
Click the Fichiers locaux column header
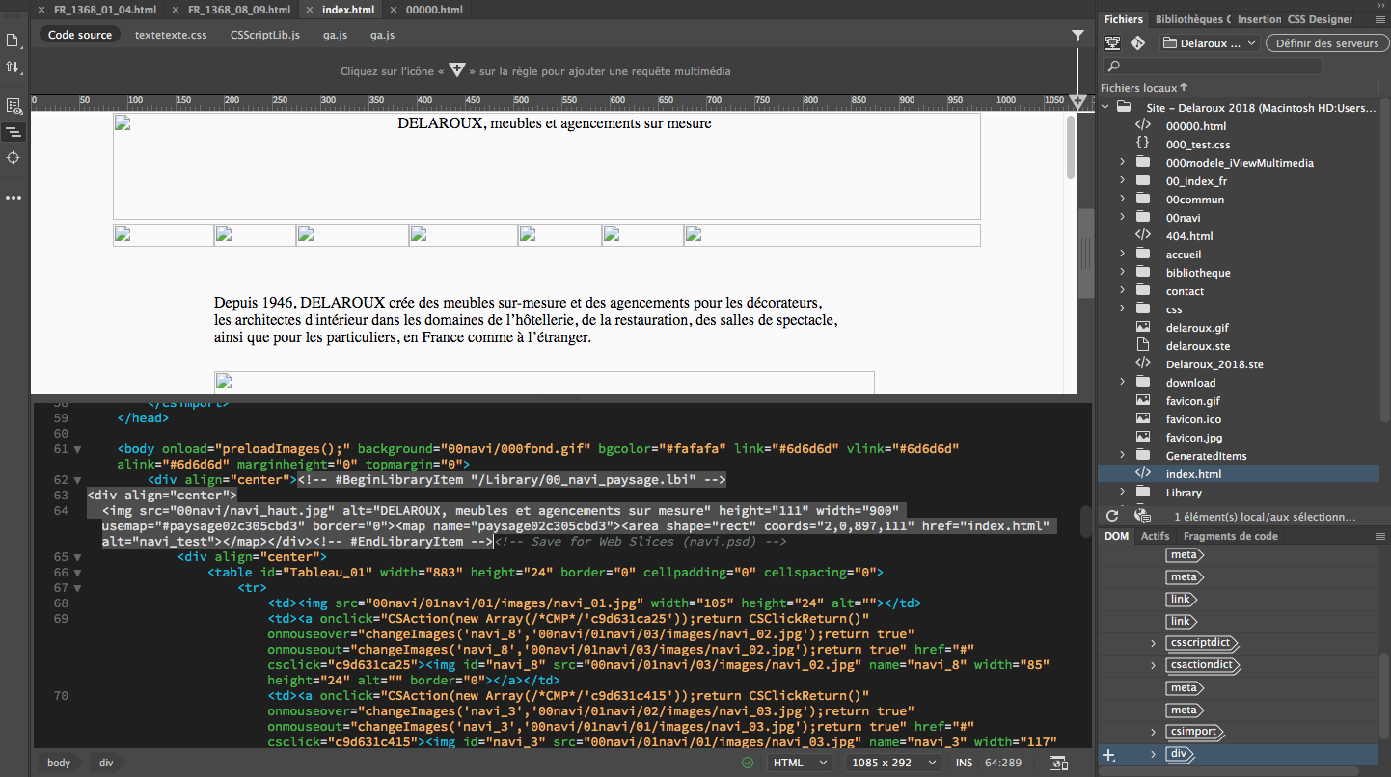click(1145, 88)
